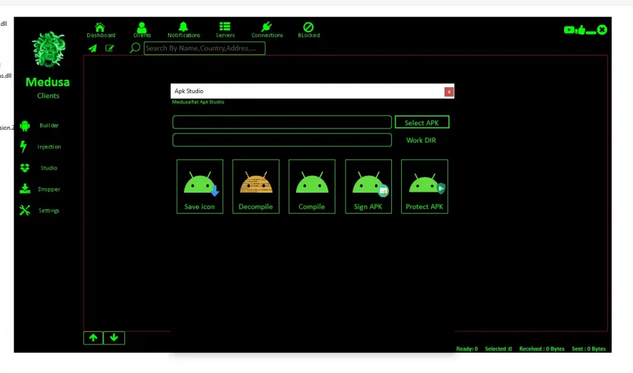Click the Telegram send icon below the navbar
This screenshot has width=633, height=373.
pos(92,48)
